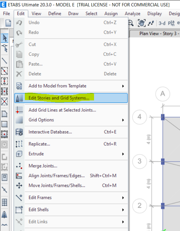Click the column at grid A-4
This screenshot has height=231, width=180.
(163, 117)
